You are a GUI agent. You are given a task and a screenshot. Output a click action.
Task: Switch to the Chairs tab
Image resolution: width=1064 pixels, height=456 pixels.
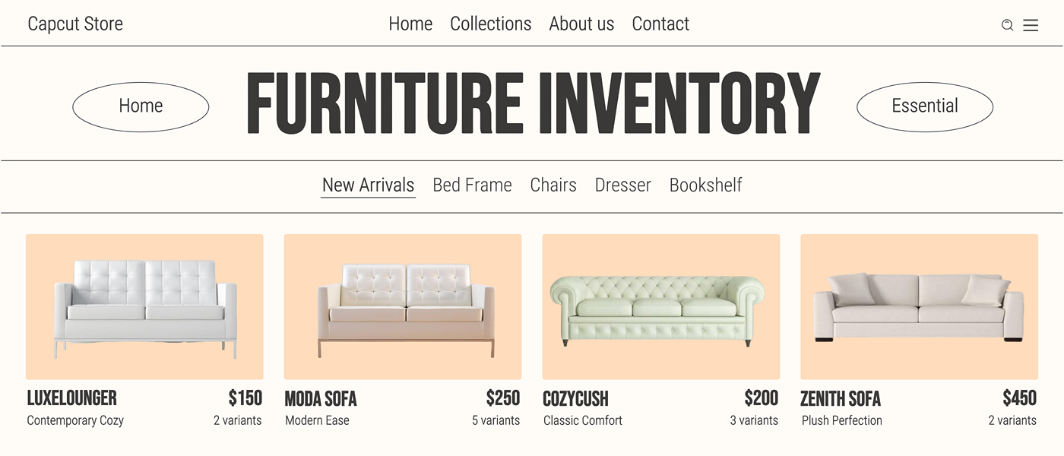click(553, 185)
